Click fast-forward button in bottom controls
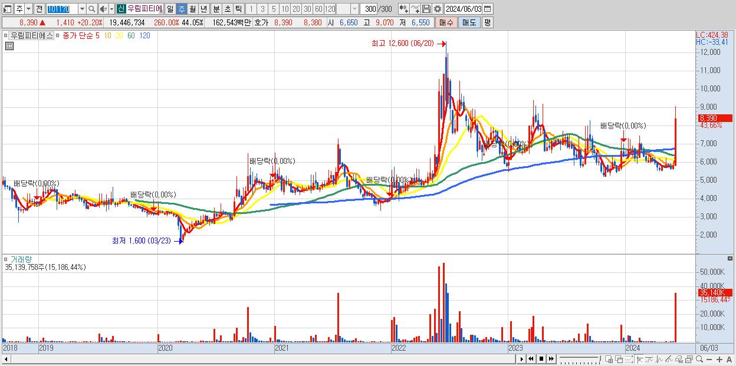736x366 pixels. [551, 359]
